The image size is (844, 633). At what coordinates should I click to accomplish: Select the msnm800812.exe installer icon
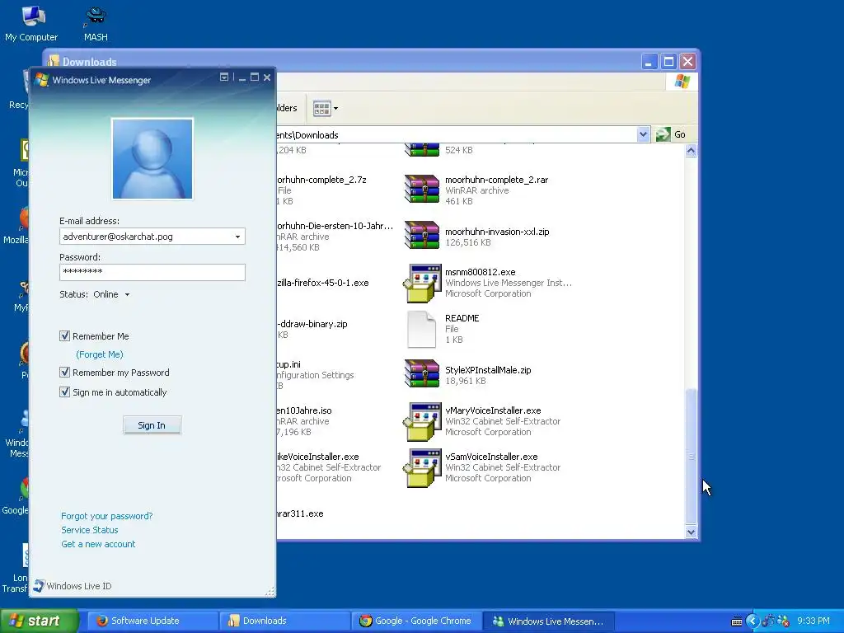(421, 283)
